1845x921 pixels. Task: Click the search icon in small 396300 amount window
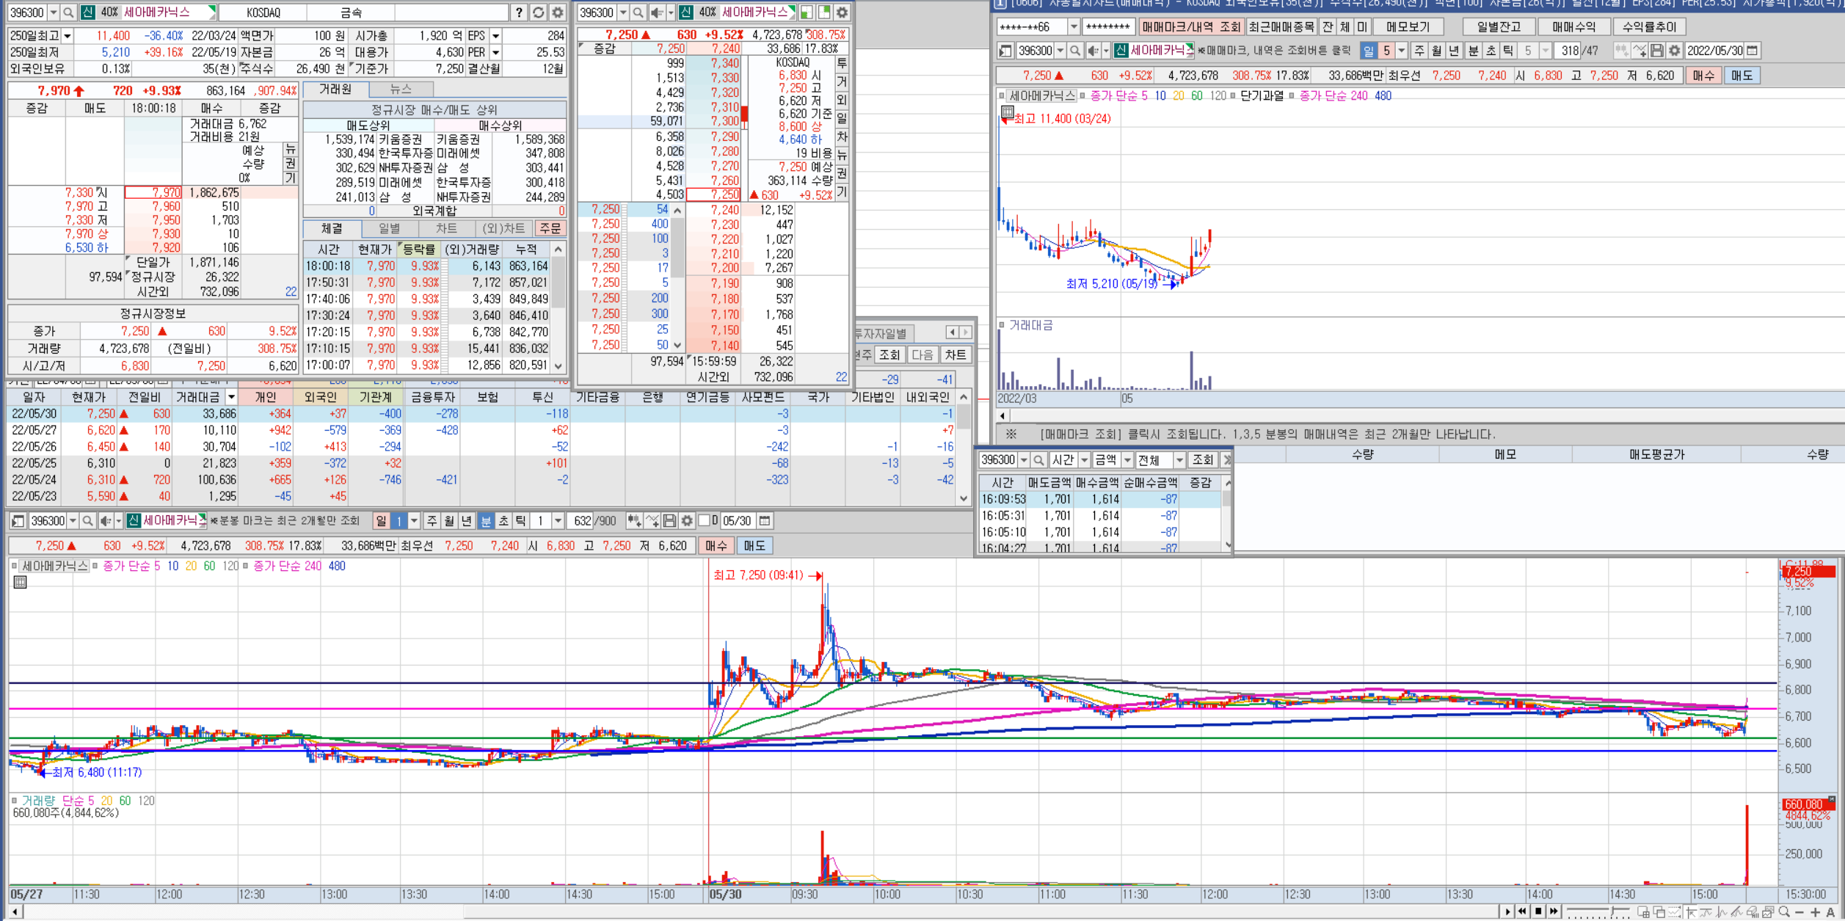click(1038, 460)
